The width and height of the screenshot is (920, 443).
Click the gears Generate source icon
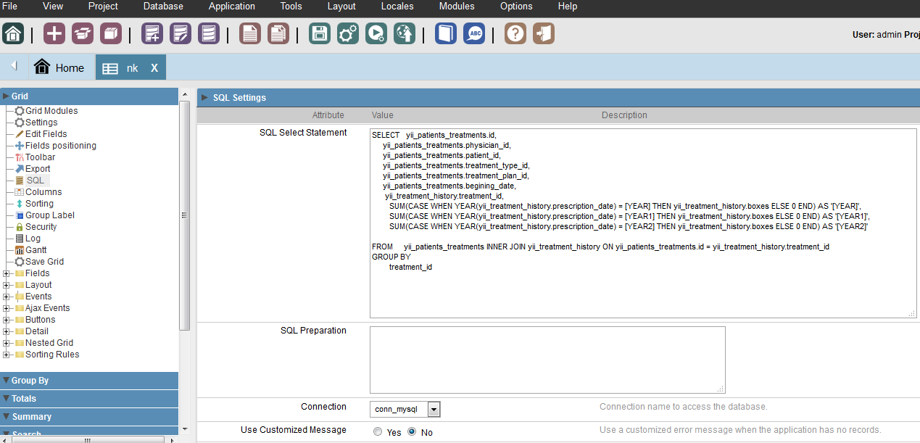pos(348,33)
